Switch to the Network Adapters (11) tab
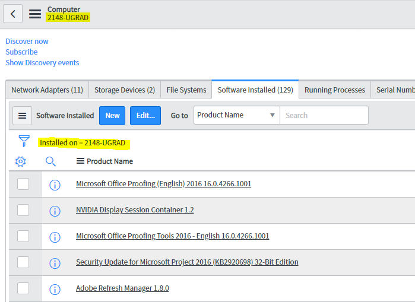This screenshot has height=302, width=415. (47, 90)
